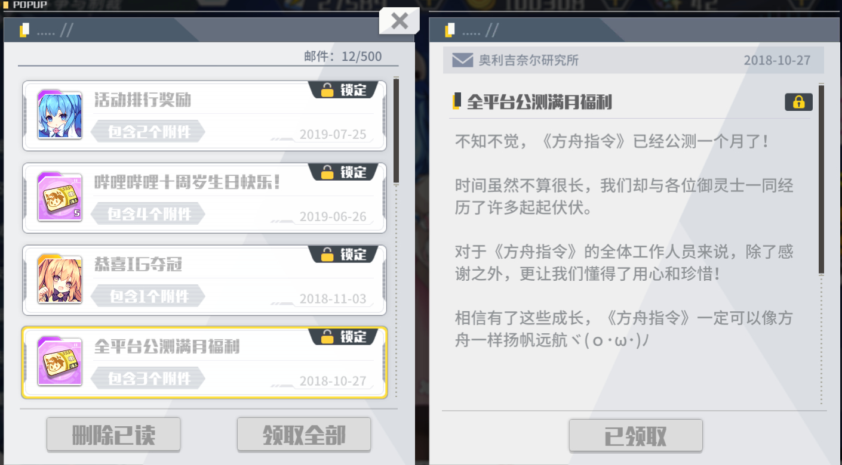Image resolution: width=842 pixels, height=465 pixels.
Task: Toggle the padlock button in the mail detail panel
Action: [x=798, y=102]
